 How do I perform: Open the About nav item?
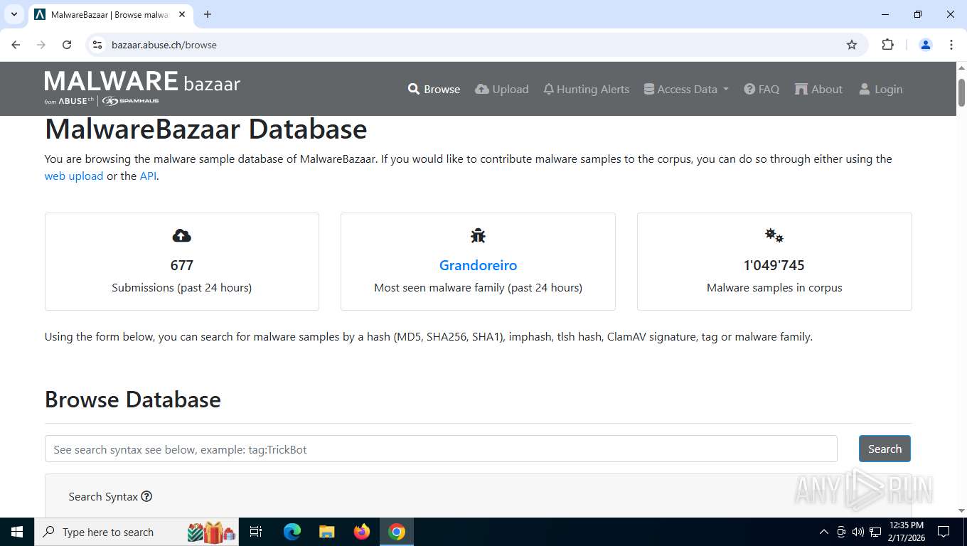[818, 89]
